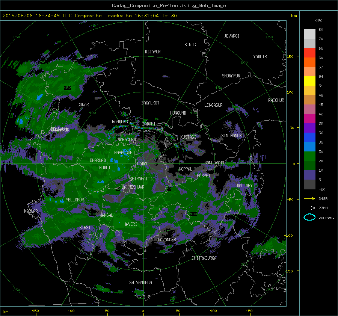Click the Gadag_Composite_Reflectivity_Web_Image title
Screen dimensions: 338x316
(169, 6)
